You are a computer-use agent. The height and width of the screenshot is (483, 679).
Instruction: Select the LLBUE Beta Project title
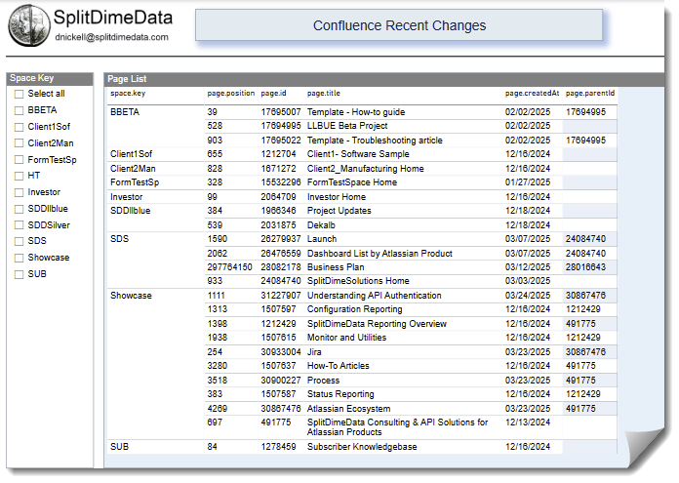347,126
